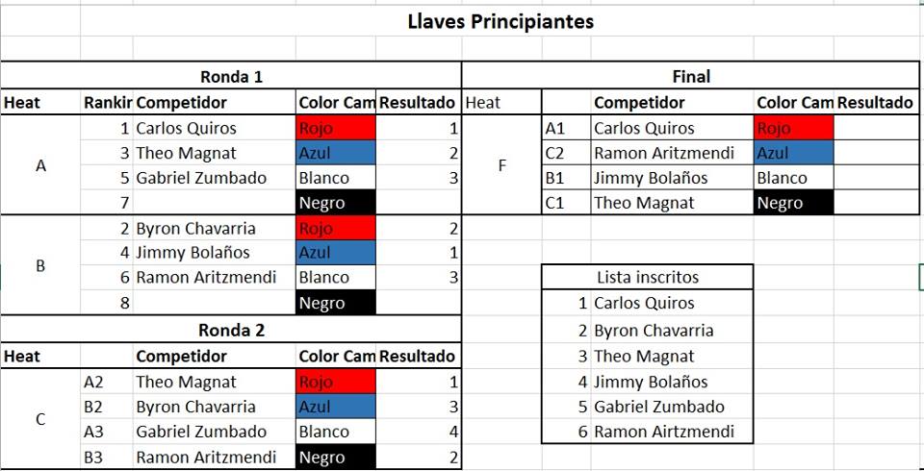Viewport: 924px width, 471px height.
Task: Select the "B1" seed cell in Final
Action: coord(566,178)
